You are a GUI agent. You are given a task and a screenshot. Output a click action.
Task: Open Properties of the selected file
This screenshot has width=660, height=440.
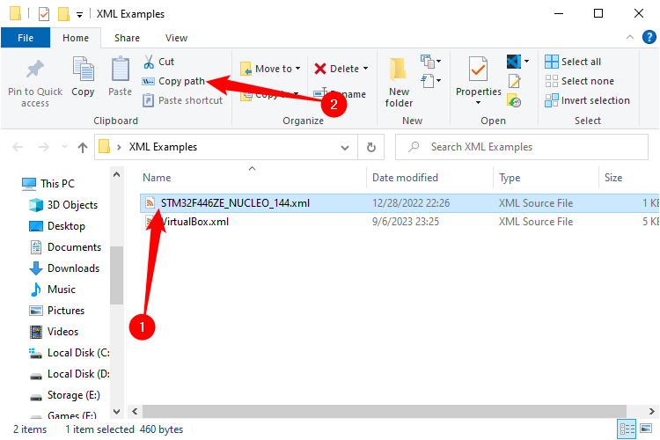(478, 76)
